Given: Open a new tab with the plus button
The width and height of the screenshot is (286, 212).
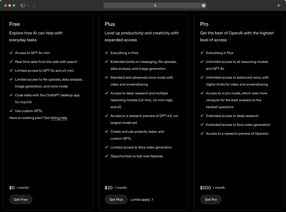Looking at the screenshot, I should [x=279, y=5].
